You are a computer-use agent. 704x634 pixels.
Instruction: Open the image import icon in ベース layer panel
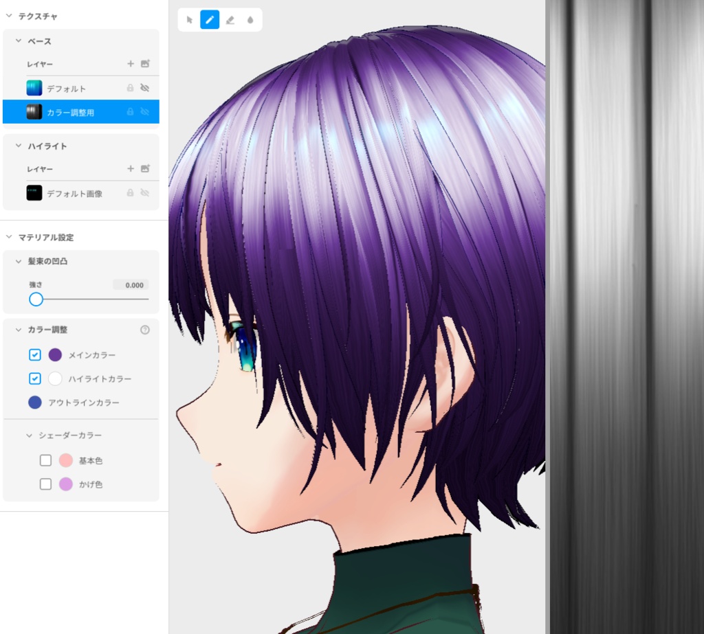tap(144, 63)
